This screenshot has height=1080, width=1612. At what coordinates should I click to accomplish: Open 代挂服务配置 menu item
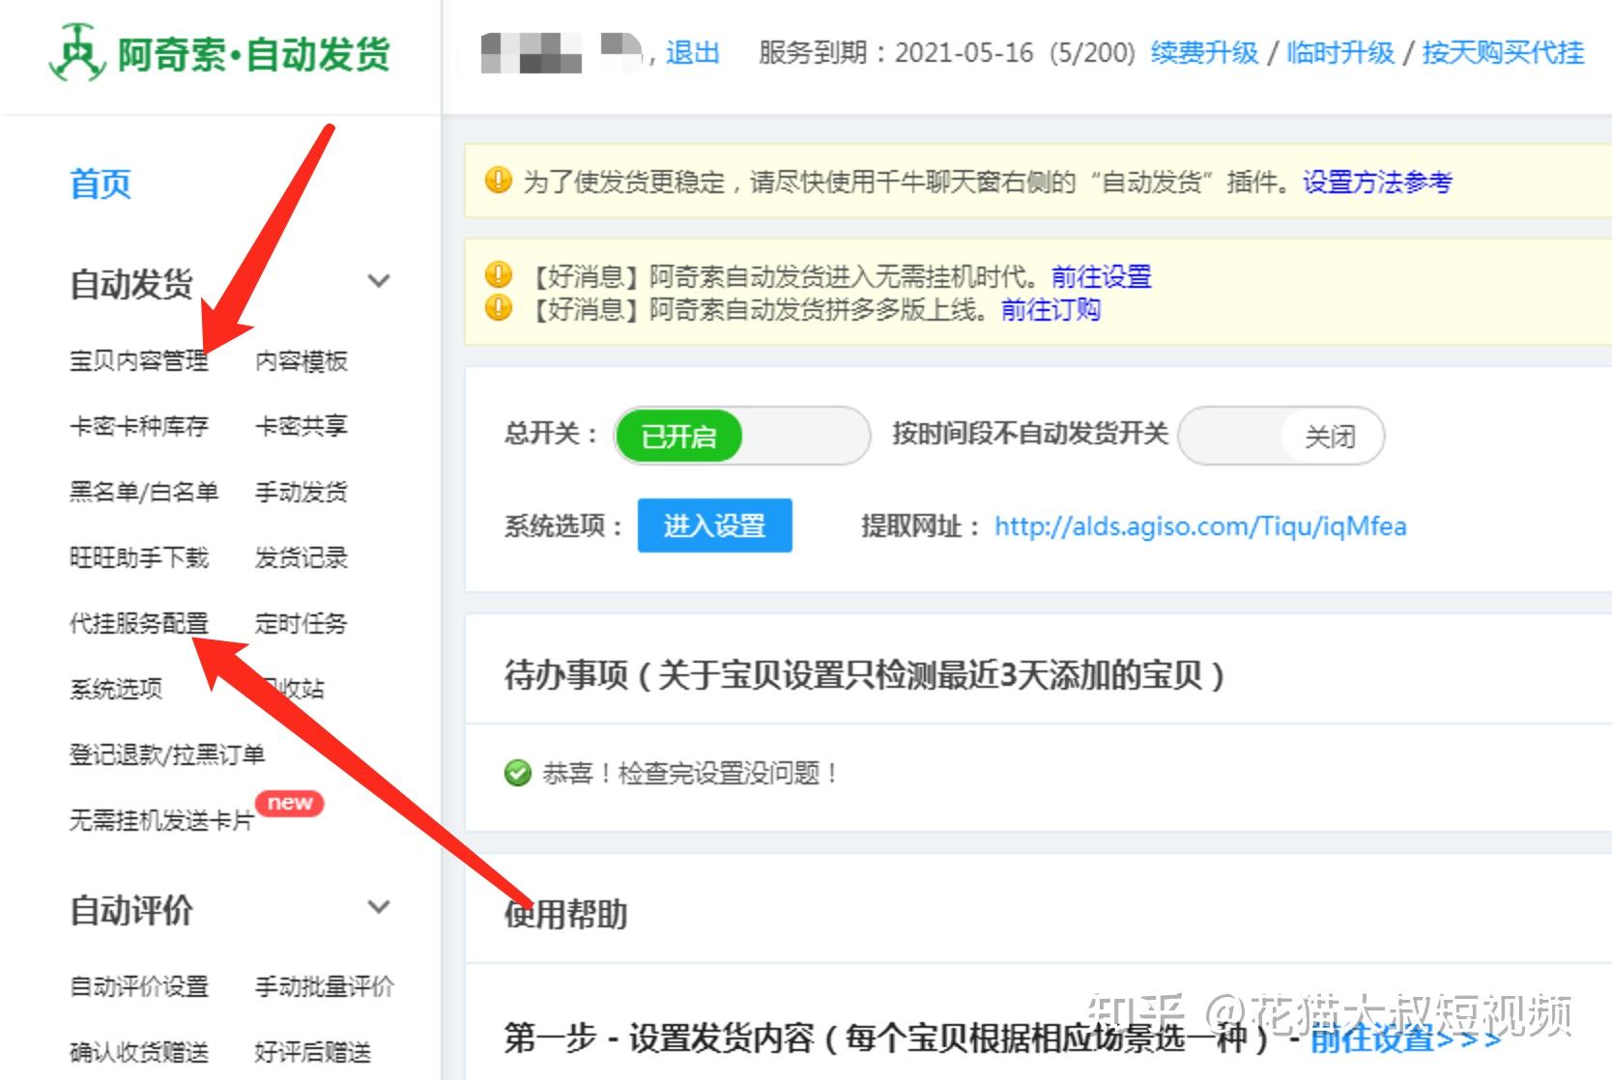point(139,623)
